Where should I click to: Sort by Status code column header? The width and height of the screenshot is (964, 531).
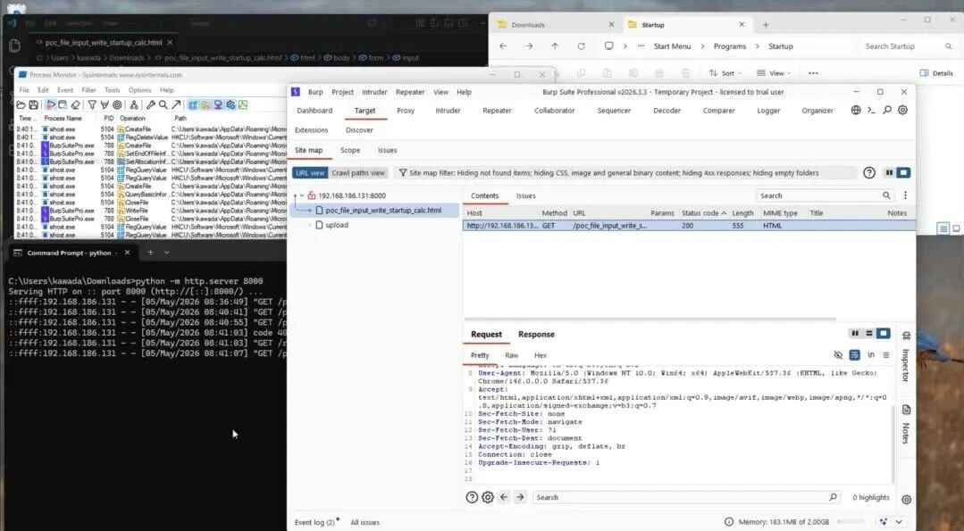(703, 213)
